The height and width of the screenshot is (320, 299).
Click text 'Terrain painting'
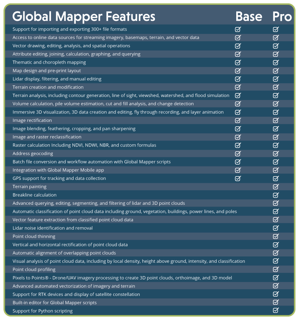click(x=30, y=187)
